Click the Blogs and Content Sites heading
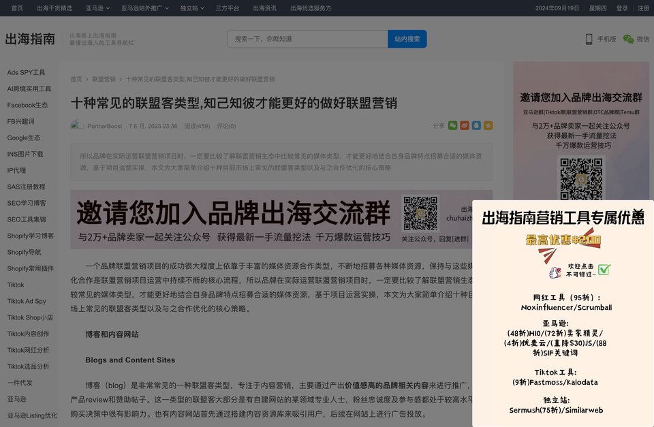Screen dimensions: 654x427 click(130, 360)
